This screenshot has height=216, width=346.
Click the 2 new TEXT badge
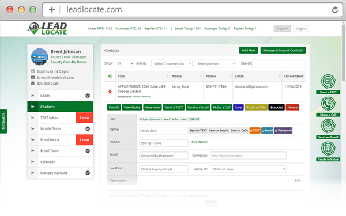pyautogui.click(x=84, y=118)
